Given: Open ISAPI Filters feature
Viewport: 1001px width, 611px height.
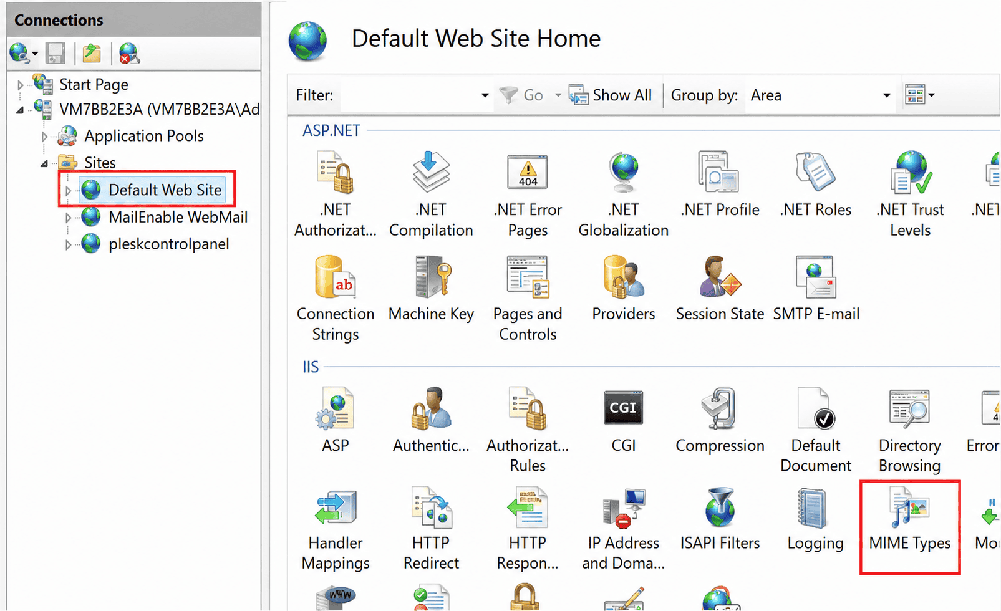Looking at the screenshot, I should (720, 521).
